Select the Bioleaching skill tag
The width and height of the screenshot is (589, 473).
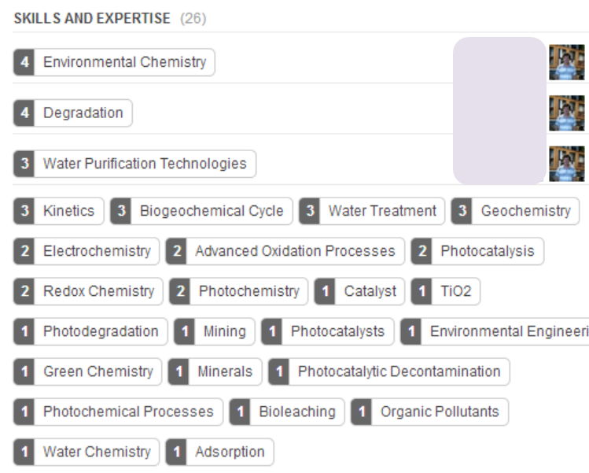(296, 412)
